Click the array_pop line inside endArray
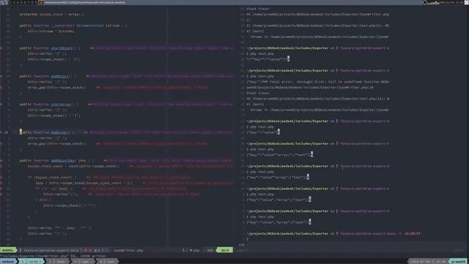Image resolution: width=469 pixels, height=264 pixels. (57, 144)
